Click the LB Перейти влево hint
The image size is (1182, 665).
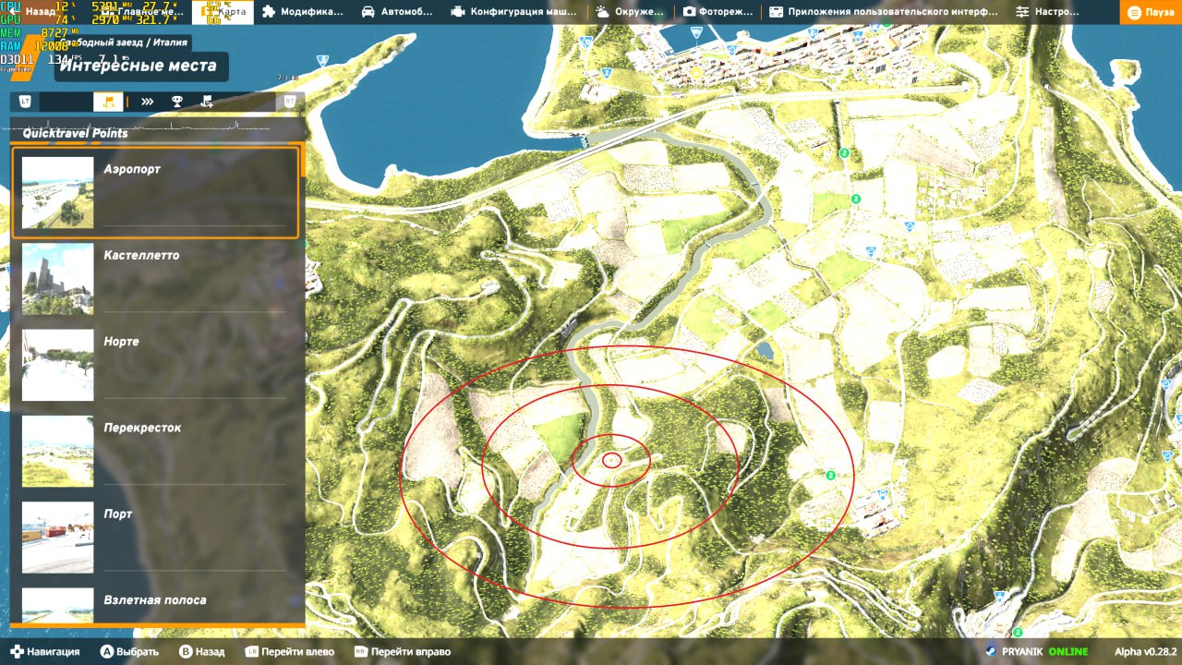pyautogui.click(x=289, y=651)
